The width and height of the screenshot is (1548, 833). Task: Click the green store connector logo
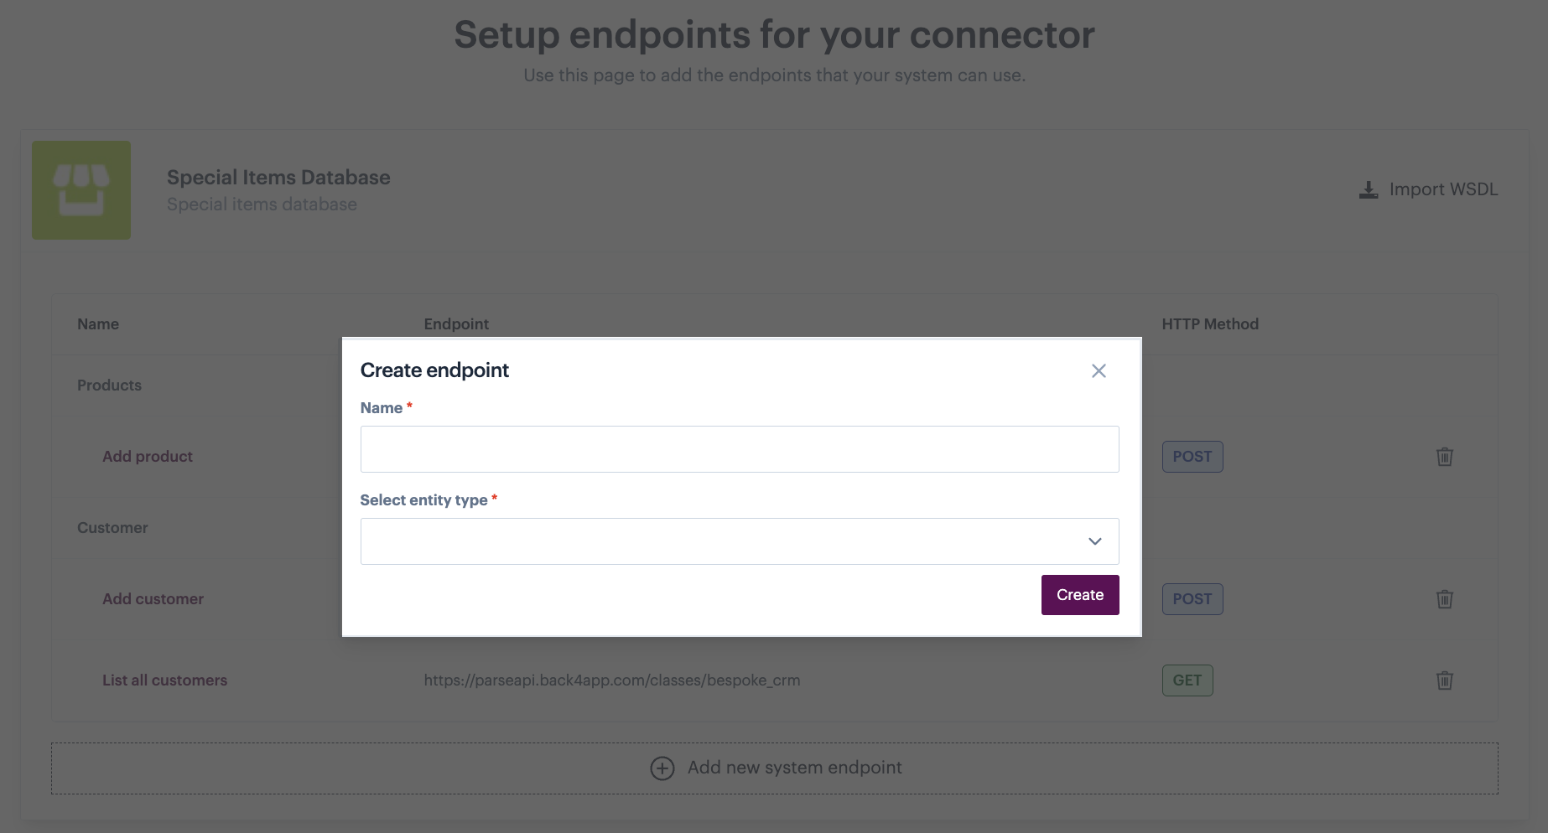click(x=81, y=190)
